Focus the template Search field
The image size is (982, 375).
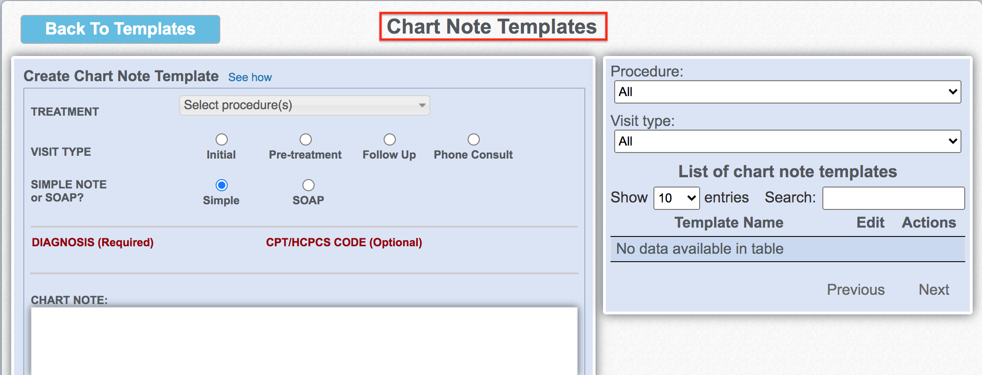(893, 198)
